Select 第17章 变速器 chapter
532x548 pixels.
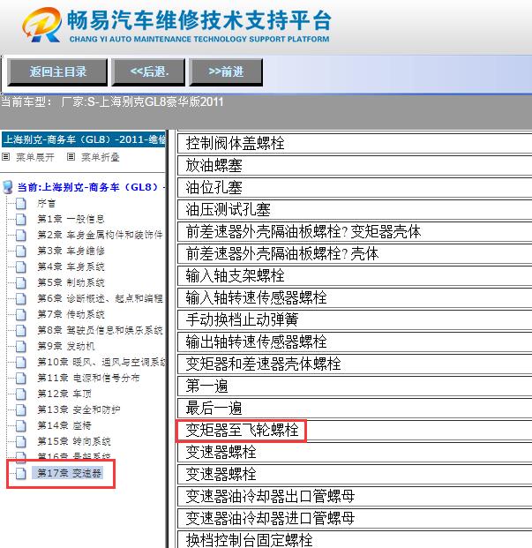[x=69, y=473]
